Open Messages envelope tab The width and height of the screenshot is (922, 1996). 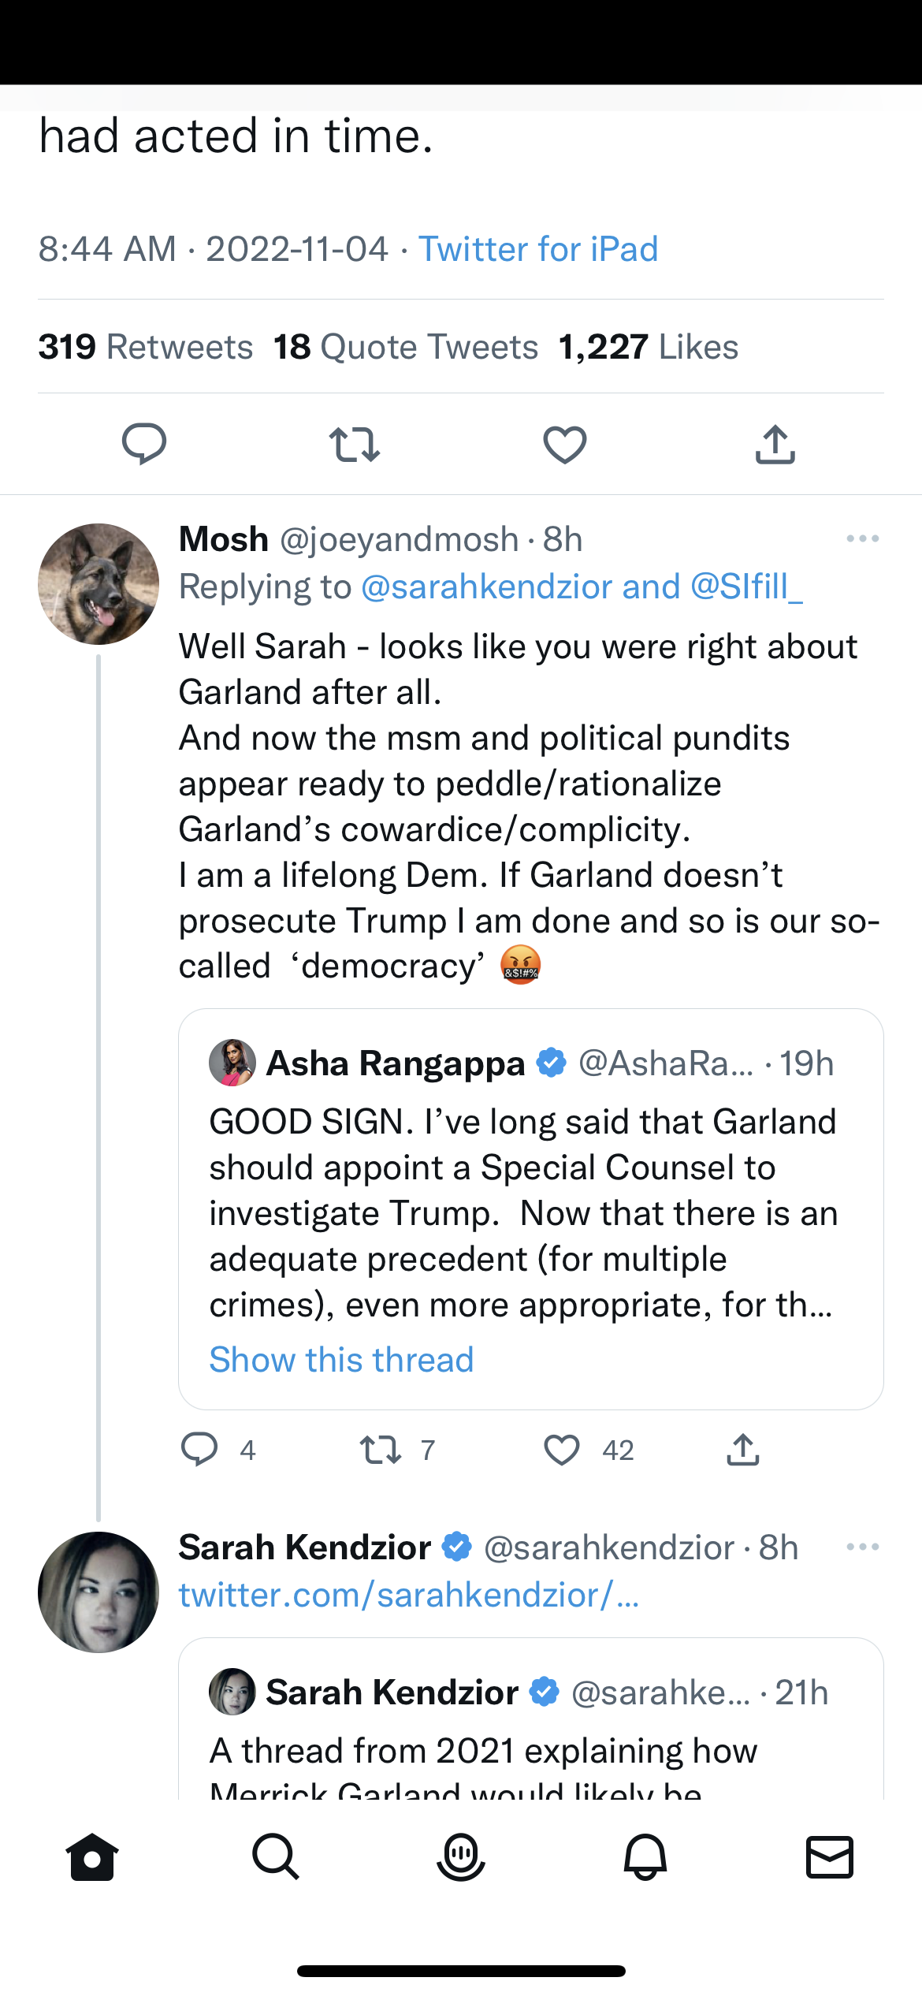(830, 1857)
